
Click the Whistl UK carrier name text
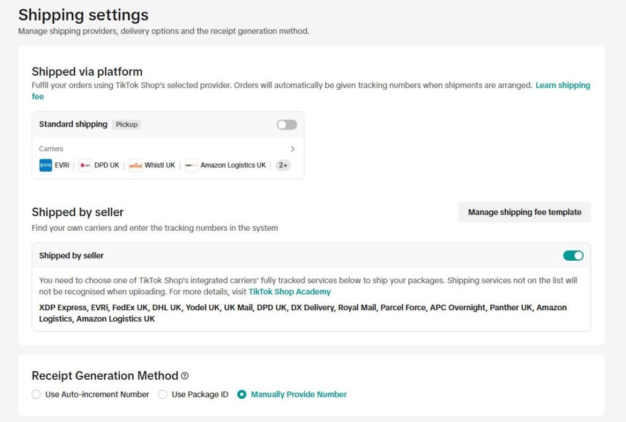click(x=160, y=165)
